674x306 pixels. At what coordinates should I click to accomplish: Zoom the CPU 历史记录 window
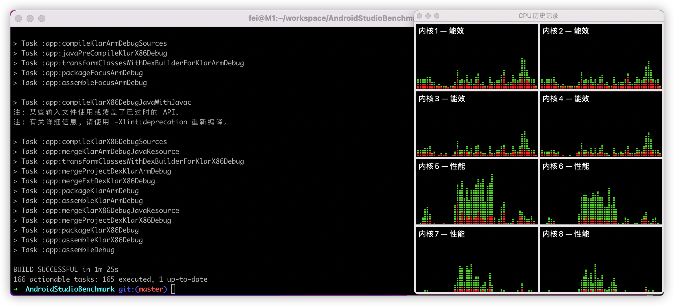point(437,16)
